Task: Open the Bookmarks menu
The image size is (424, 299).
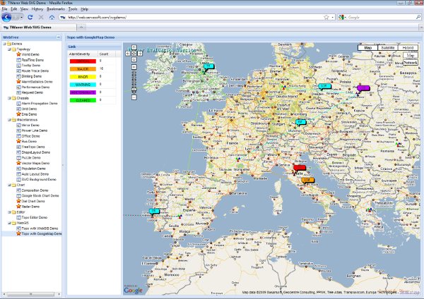Action: point(55,9)
